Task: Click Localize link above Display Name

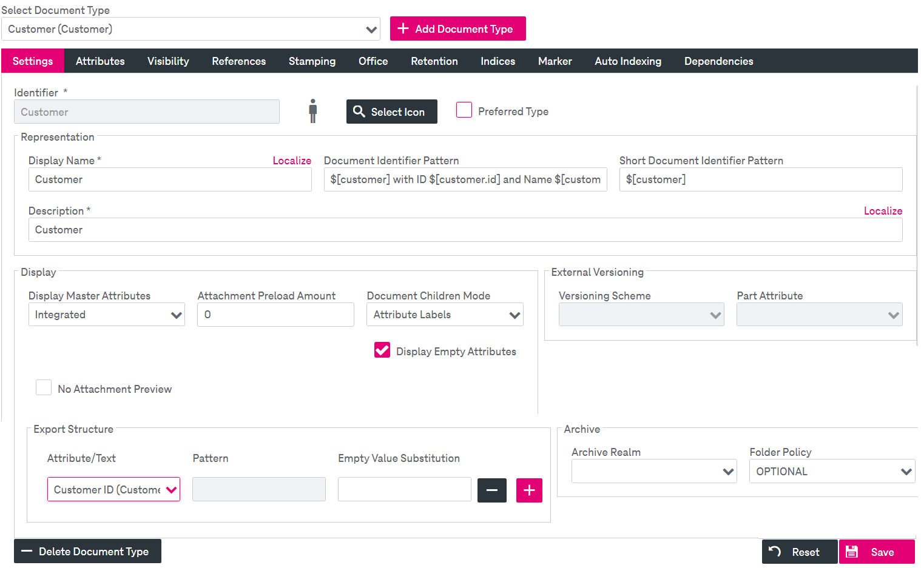Action: [x=292, y=161]
